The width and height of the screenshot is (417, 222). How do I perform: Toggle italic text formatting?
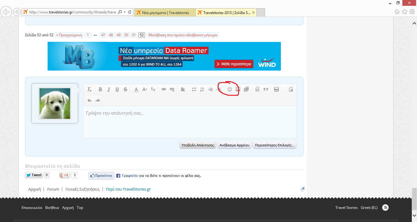[109, 89]
